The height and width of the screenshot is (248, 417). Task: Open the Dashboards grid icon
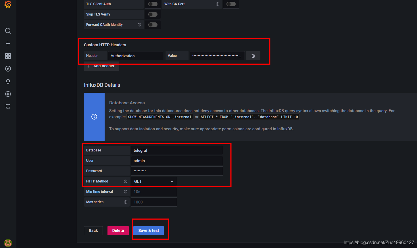coord(8,56)
